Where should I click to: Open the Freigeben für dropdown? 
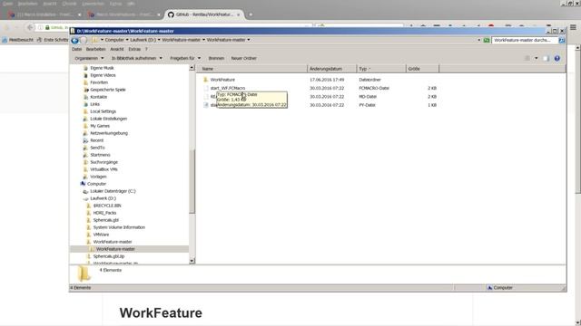[x=185, y=58]
